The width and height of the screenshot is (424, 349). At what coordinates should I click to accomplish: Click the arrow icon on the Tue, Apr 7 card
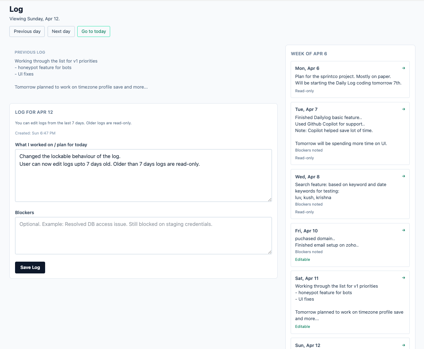click(x=403, y=109)
